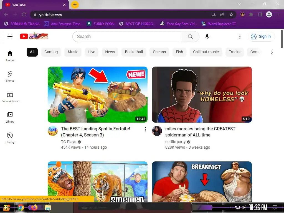Open Subscriptions in the sidebar
The image size is (284, 213).
[x=10, y=97]
